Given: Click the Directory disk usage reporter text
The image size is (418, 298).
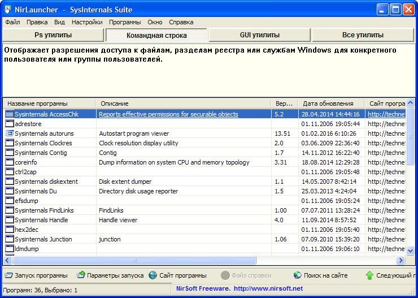Looking at the screenshot, I should coord(138,191).
